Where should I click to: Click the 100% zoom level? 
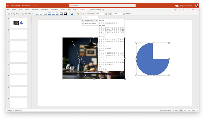point(194,110)
